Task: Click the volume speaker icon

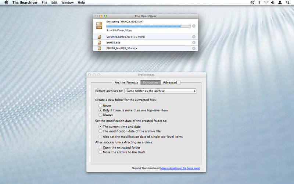Action: point(273,3)
